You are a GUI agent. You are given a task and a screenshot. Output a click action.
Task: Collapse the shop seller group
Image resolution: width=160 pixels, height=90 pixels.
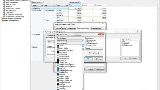coord(44,20)
